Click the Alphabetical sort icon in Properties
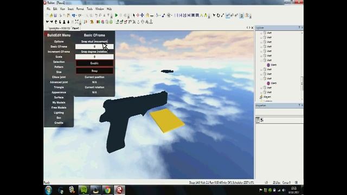Viewport: 347px width, 195px height. point(262,120)
